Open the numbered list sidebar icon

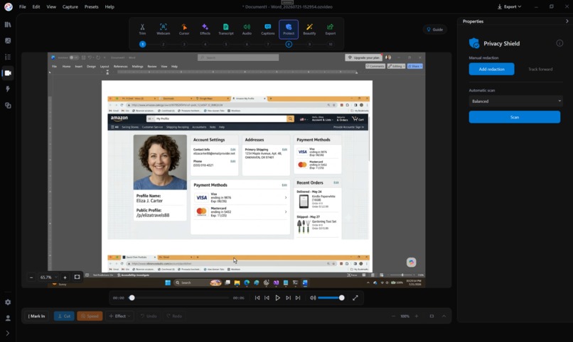[8, 57]
